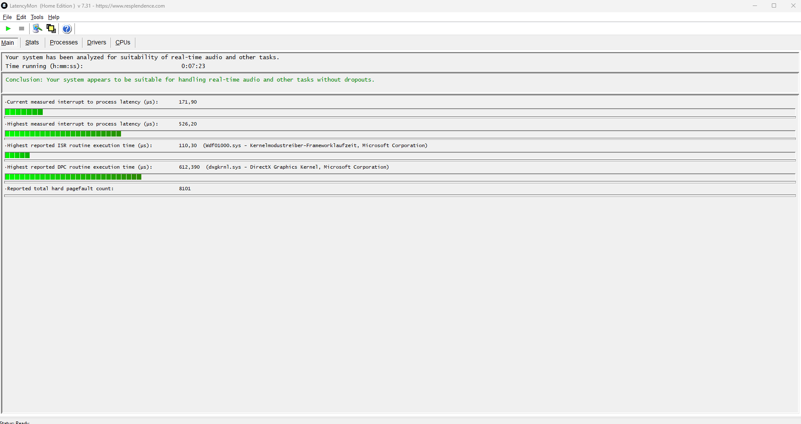
Task: Click the 'Reported total hard pagefault count' label
Action: point(60,189)
